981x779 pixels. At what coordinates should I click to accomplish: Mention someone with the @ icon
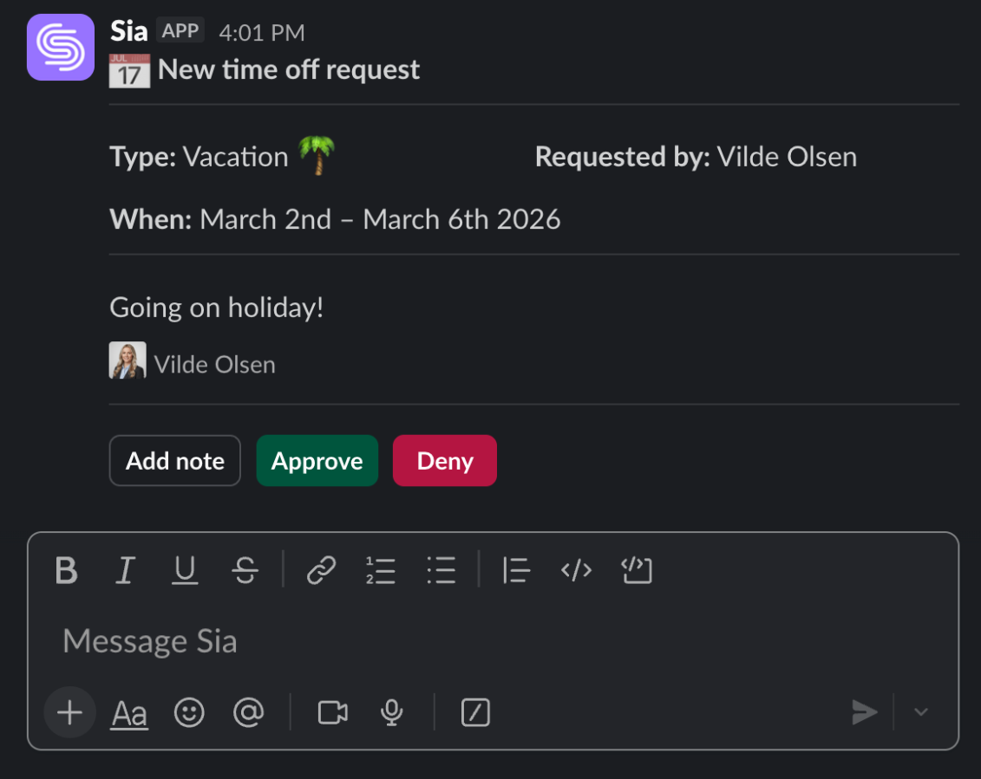click(248, 712)
